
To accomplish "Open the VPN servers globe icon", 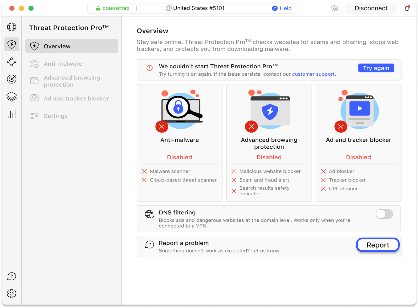I will coord(11,27).
